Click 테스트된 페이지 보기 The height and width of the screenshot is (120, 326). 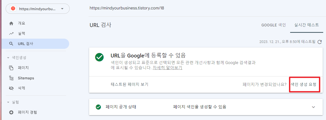pos(129,84)
